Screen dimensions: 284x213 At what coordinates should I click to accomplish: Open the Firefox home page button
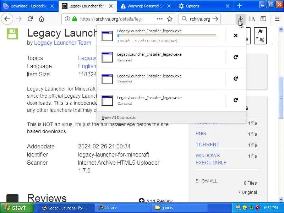[42, 19]
